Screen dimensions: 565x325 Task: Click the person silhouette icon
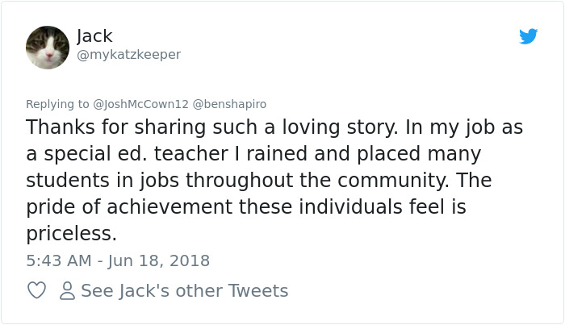[68, 290]
